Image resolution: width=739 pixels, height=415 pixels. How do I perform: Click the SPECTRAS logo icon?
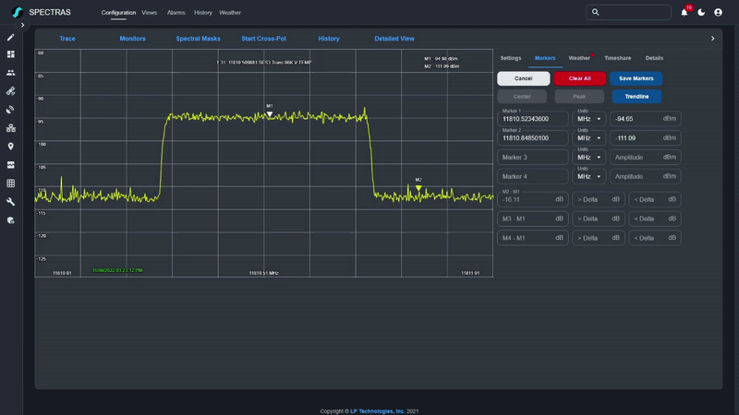[x=18, y=12]
